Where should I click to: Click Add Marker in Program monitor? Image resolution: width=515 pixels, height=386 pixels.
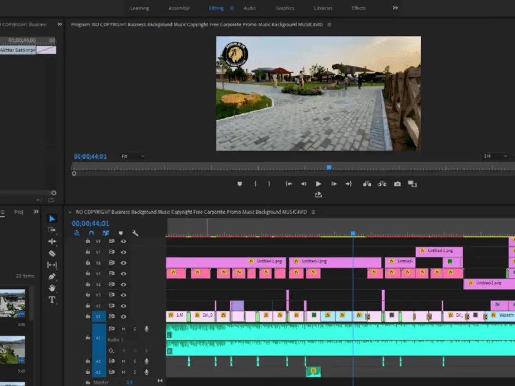tap(240, 184)
